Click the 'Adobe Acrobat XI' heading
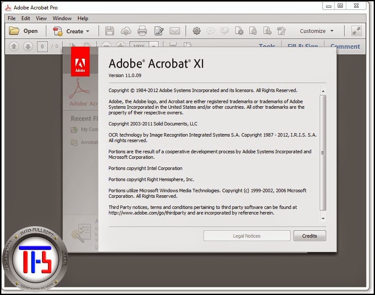 (156, 63)
